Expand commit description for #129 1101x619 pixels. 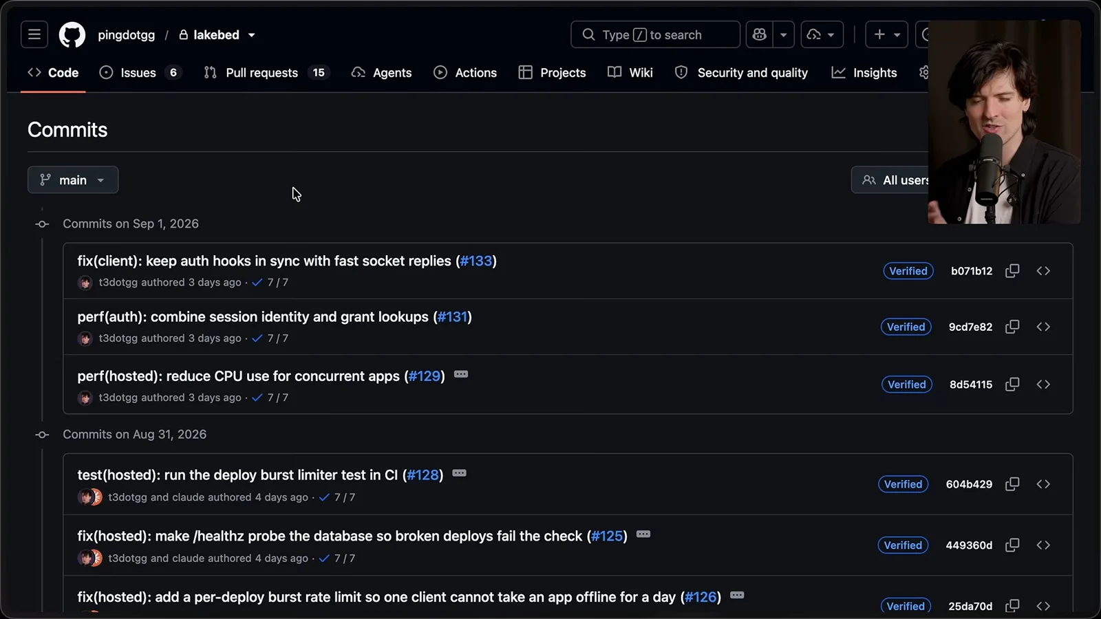(x=461, y=375)
